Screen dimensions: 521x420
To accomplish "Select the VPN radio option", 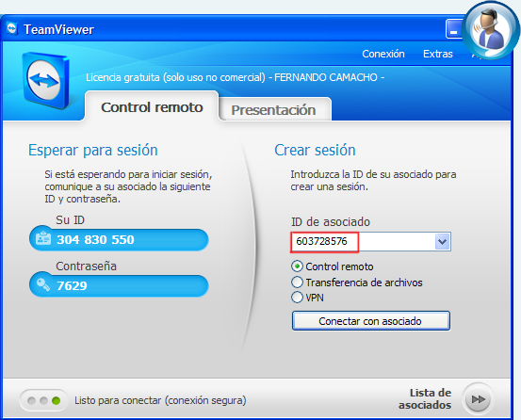I will pos(297,298).
